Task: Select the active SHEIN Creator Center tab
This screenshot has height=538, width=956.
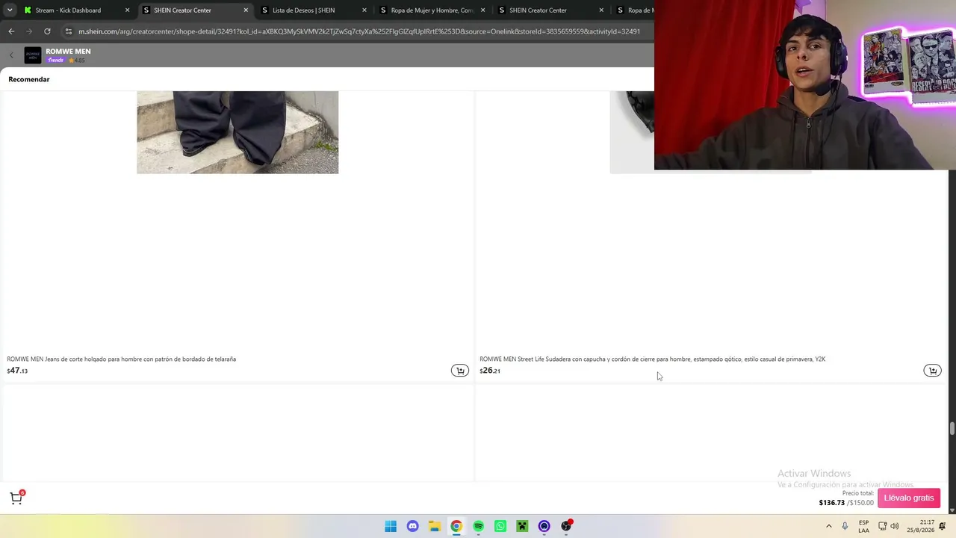Action: [196, 10]
